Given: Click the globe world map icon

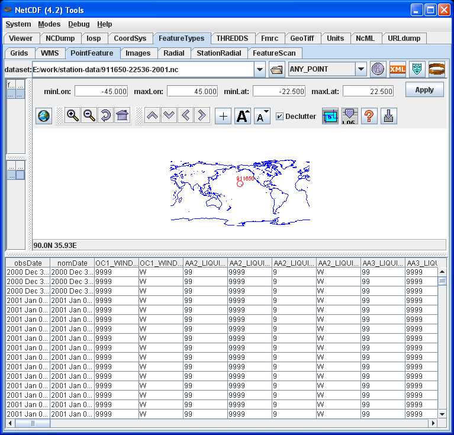Looking at the screenshot, I should pos(44,115).
